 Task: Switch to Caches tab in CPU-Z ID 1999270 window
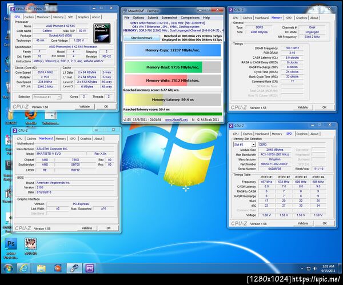(29, 17)
